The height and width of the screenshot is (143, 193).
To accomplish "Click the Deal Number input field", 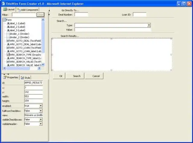I will [x=81, y=14].
